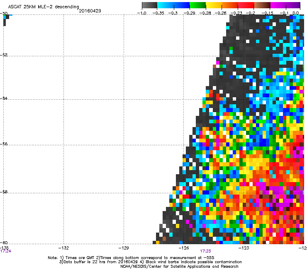The width and height of the screenshot is (307, 269).
Task: Click the legend value -0.1
Action: [284, 13]
